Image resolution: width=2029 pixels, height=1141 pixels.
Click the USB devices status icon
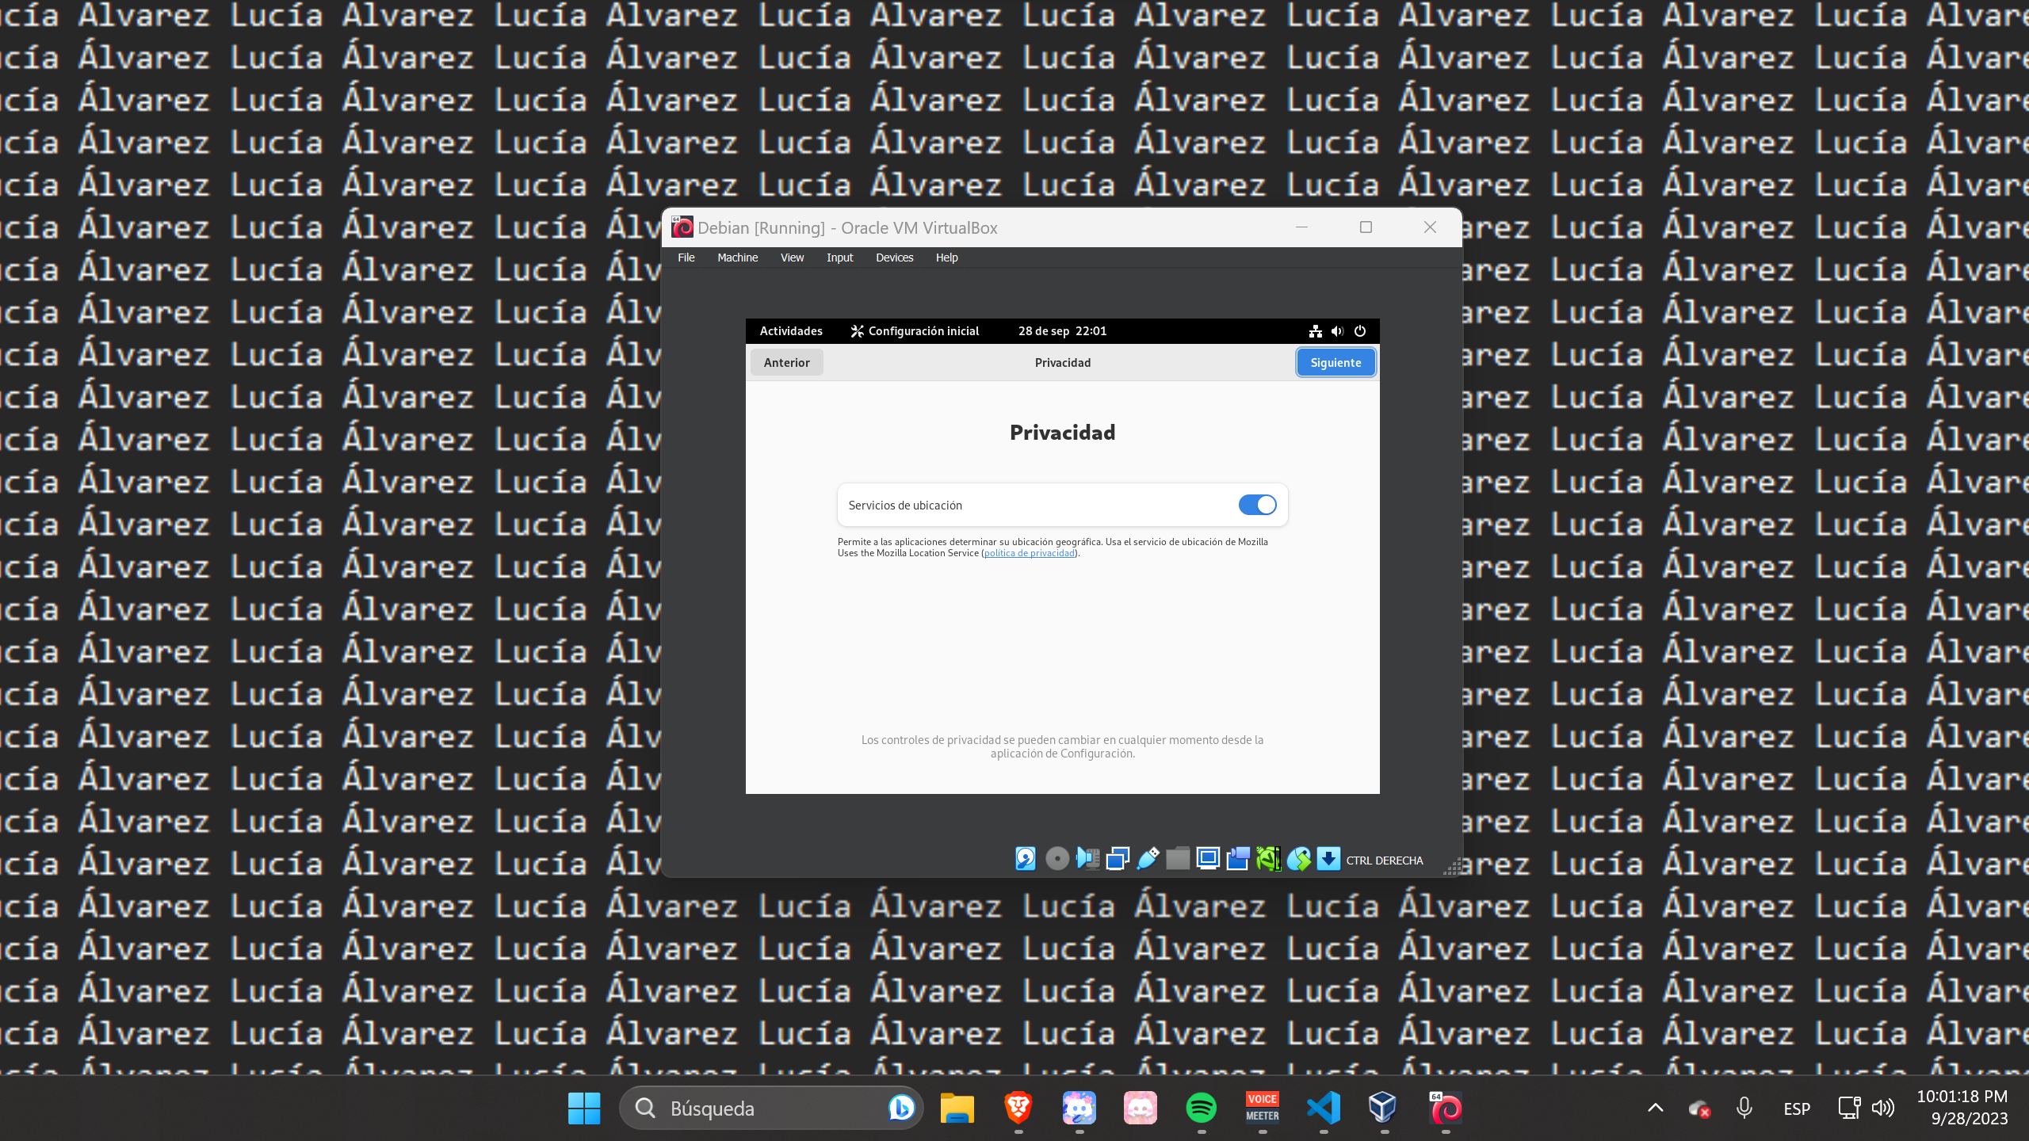click(1148, 859)
